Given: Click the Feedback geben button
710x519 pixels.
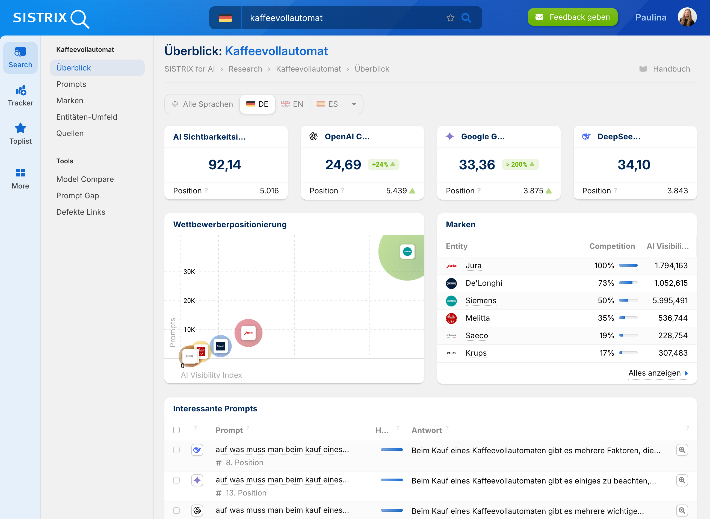Looking at the screenshot, I should tap(572, 17).
